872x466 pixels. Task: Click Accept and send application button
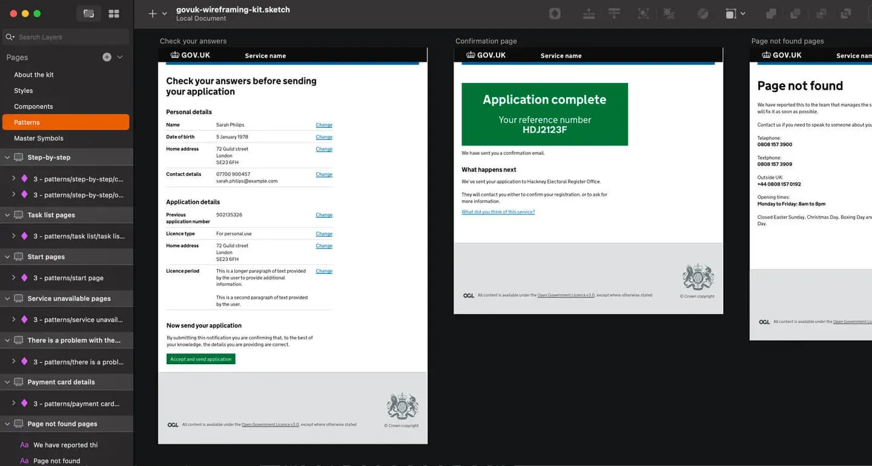tap(200, 359)
